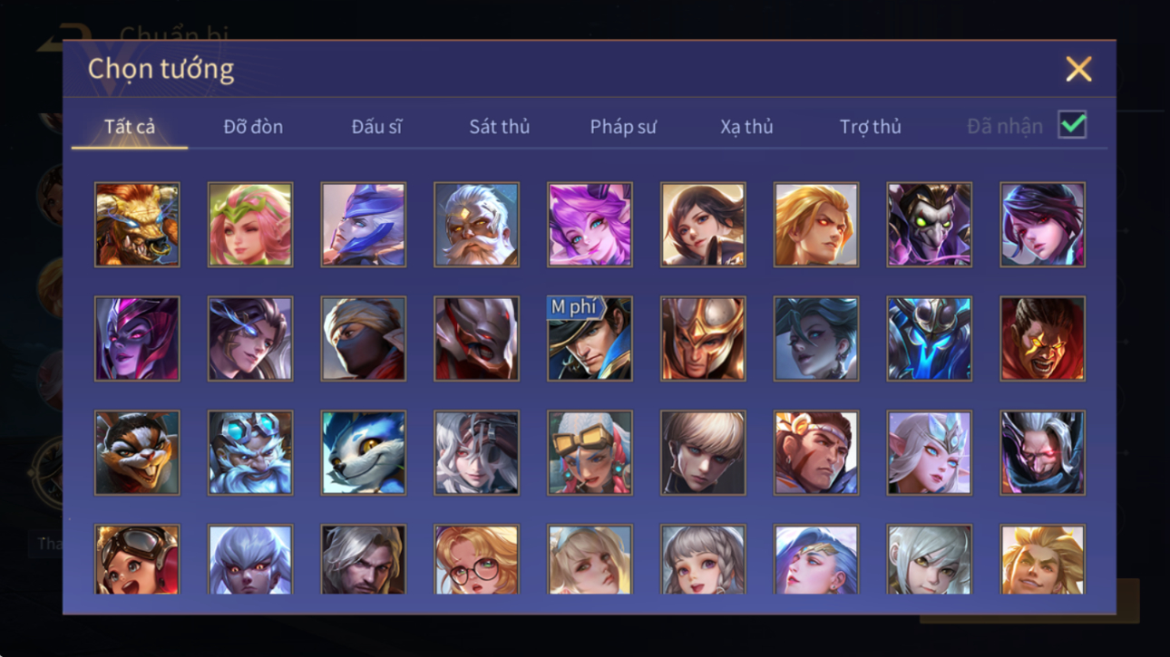Pick the masked ninja hero with turban
Viewport: 1170px width, 657px height.
click(363, 339)
